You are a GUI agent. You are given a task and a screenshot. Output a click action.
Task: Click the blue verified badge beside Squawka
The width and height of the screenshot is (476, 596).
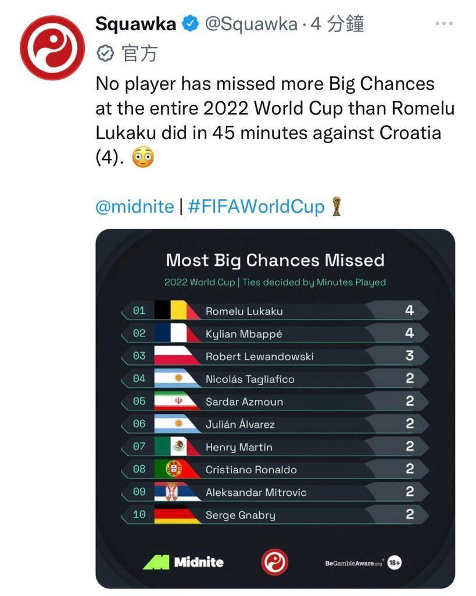189,24
